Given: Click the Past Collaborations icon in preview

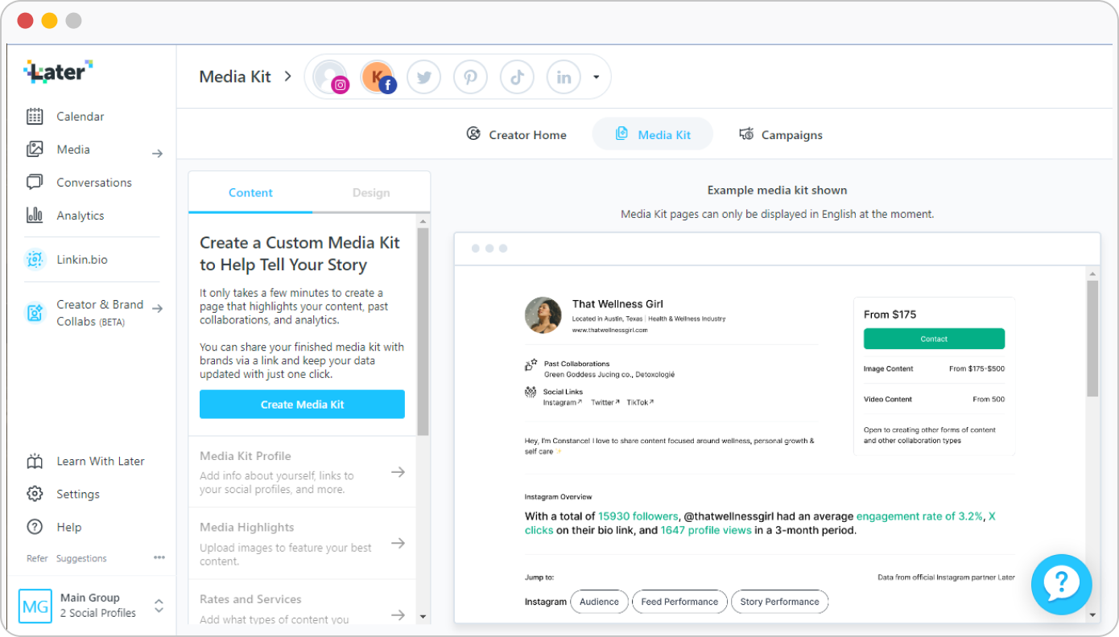Looking at the screenshot, I should 531,365.
